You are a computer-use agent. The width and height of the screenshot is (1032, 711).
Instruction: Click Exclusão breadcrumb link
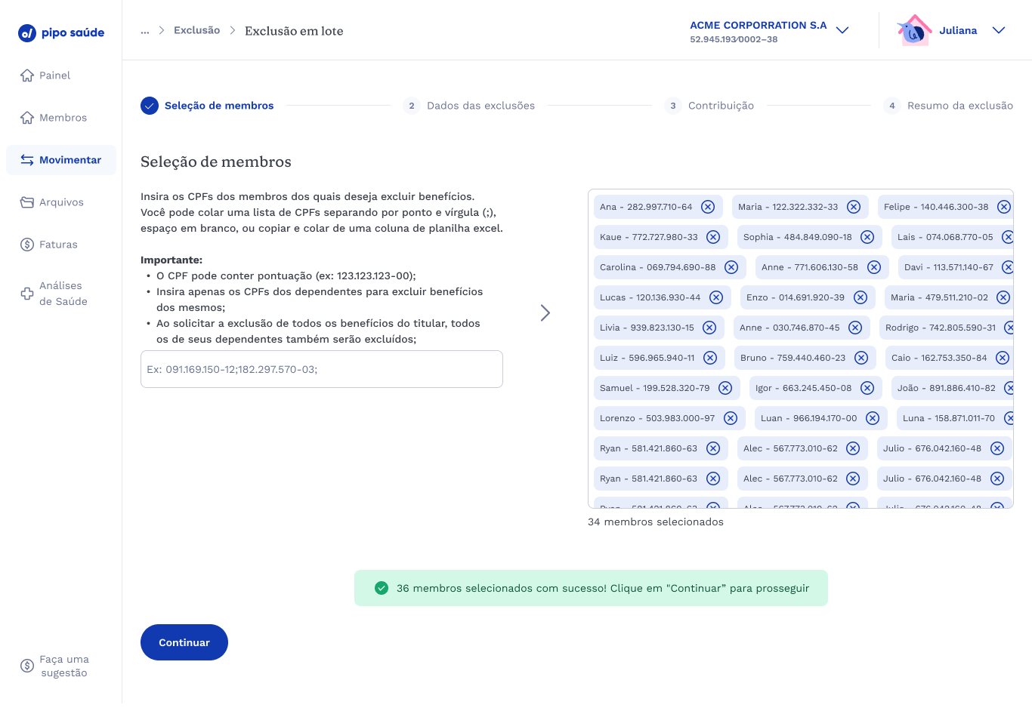coord(196,31)
